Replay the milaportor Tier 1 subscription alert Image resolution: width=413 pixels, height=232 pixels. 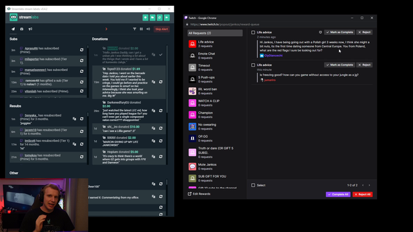click(82, 61)
